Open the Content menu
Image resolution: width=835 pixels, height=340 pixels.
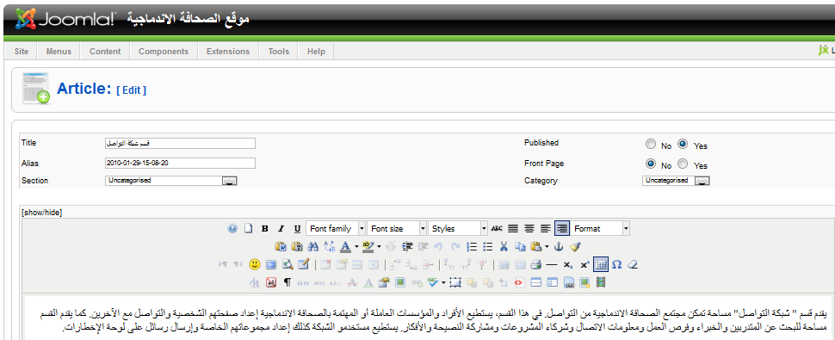(105, 52)
